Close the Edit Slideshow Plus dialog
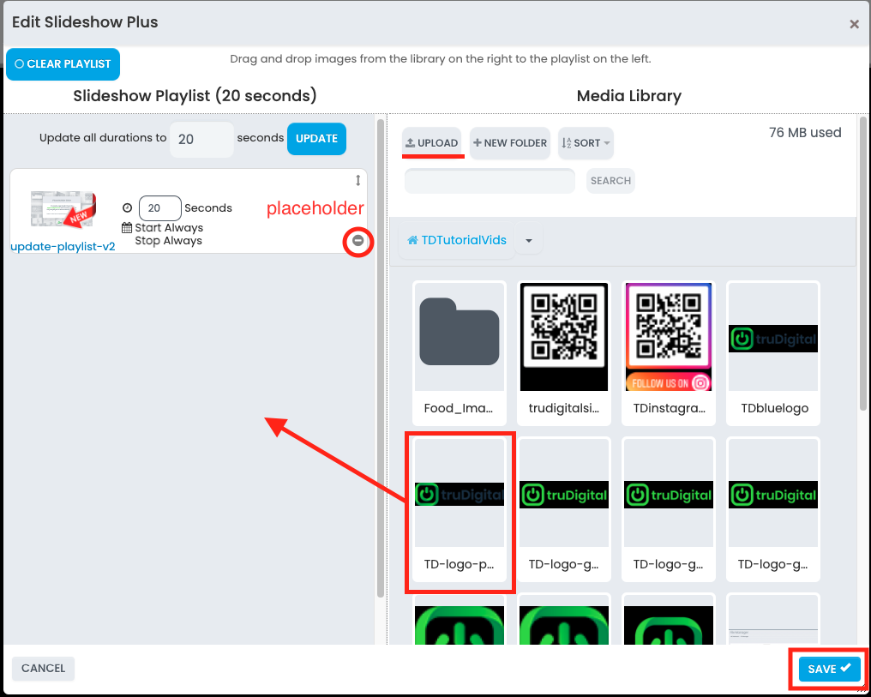Image resolution: width=871 pixels, height=697 pixels. 855,24
